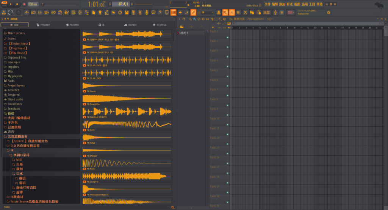388x210 pixels.
Task: Switch to the STARRED browser tab
Action: point(160,25)
